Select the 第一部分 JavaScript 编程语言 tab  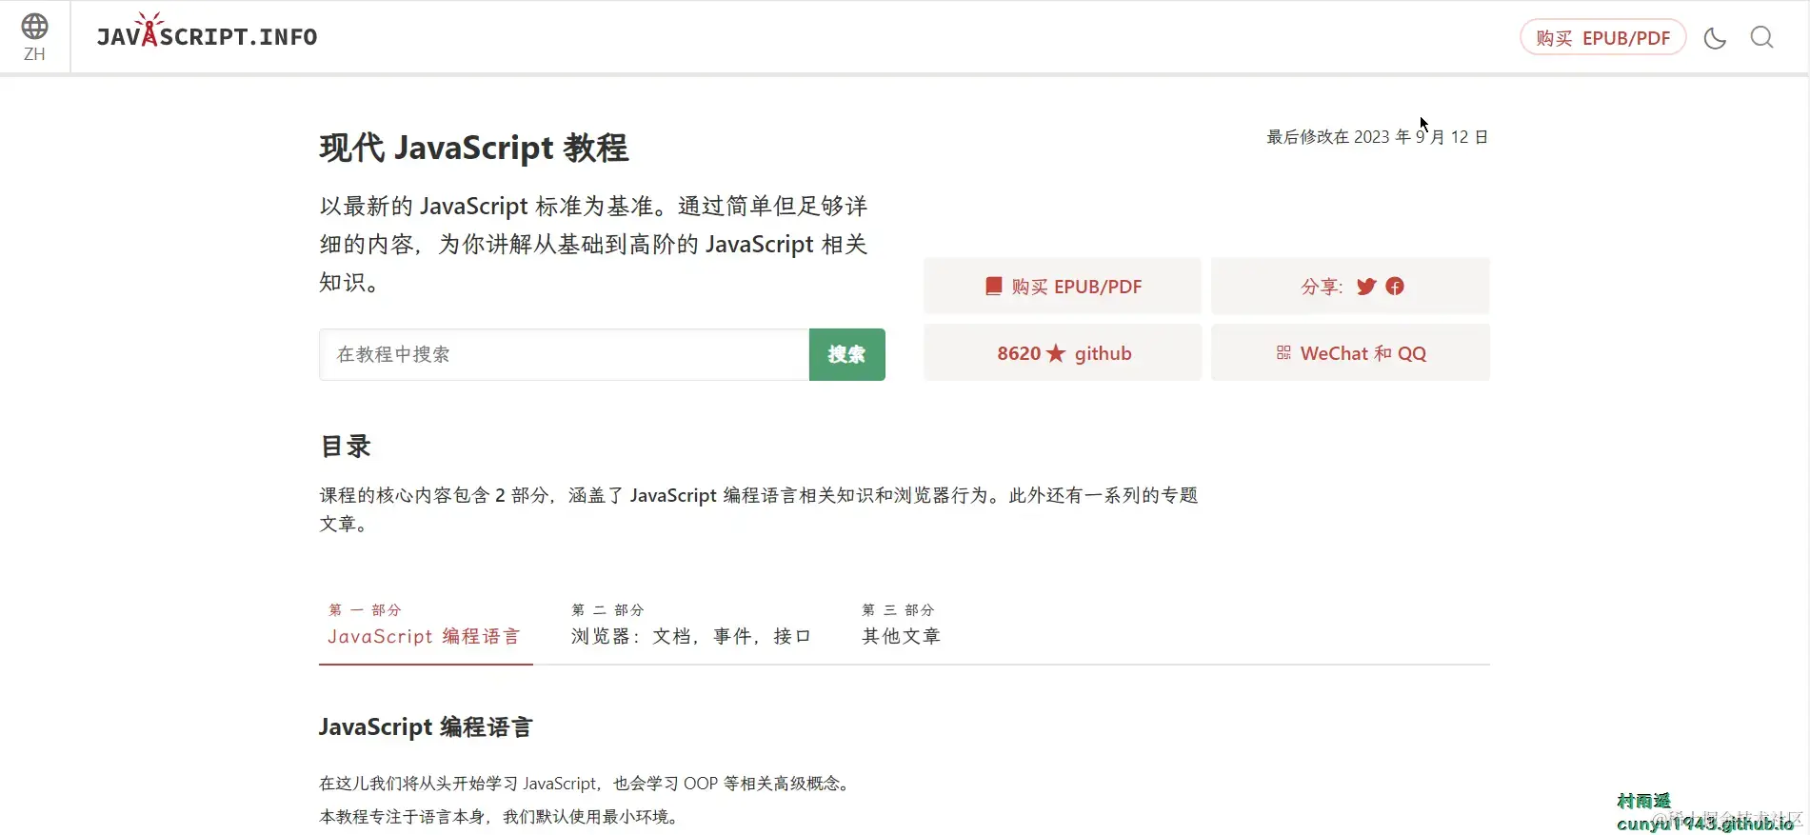[x=425, y=626]
